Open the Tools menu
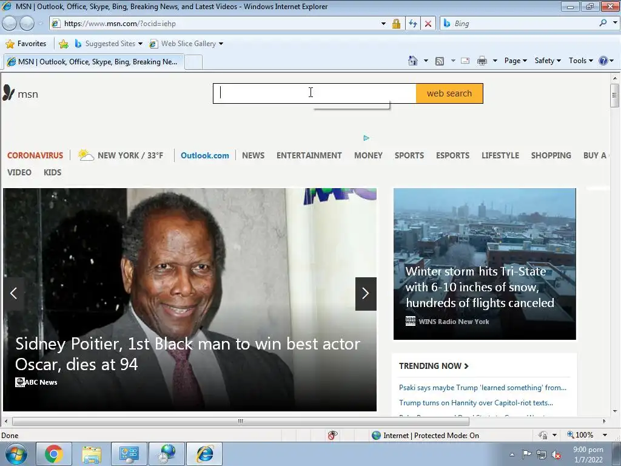This screenshot has height=466, width=621. click(x=580, y=61)
